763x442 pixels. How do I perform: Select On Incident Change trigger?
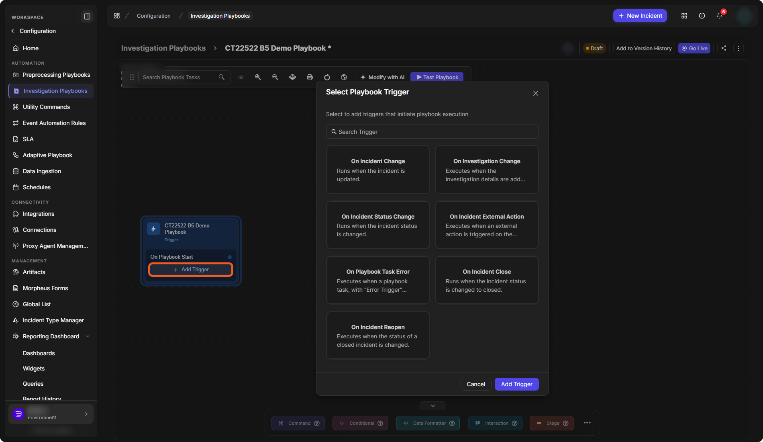[378, 170]
